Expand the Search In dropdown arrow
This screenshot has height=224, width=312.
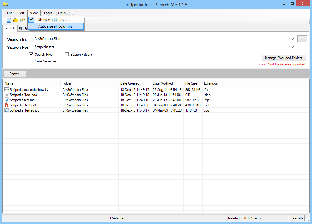coord(293,39)
